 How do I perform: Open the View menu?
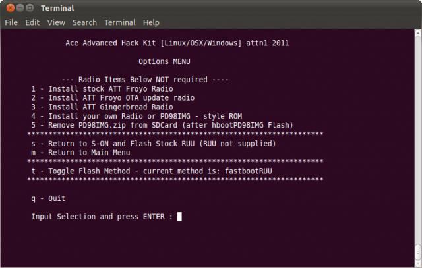pyautogui.click(x=56, y=22)
